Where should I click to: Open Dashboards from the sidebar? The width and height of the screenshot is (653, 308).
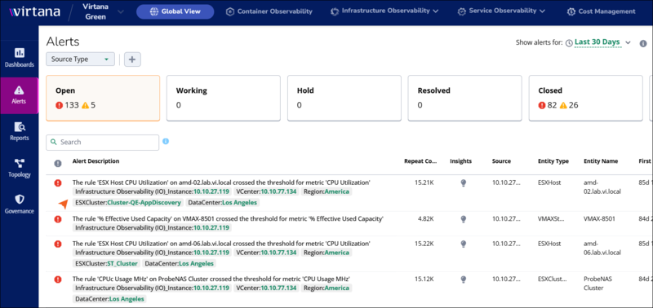[x=19, y=57]
